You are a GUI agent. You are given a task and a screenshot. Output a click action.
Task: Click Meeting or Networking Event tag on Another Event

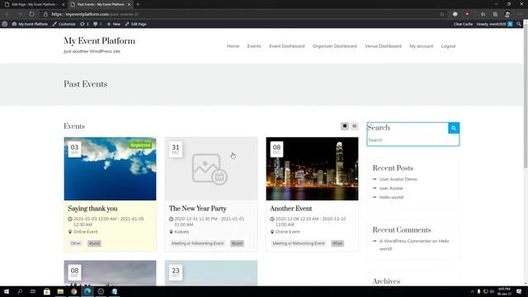click(x=299, y=243)
